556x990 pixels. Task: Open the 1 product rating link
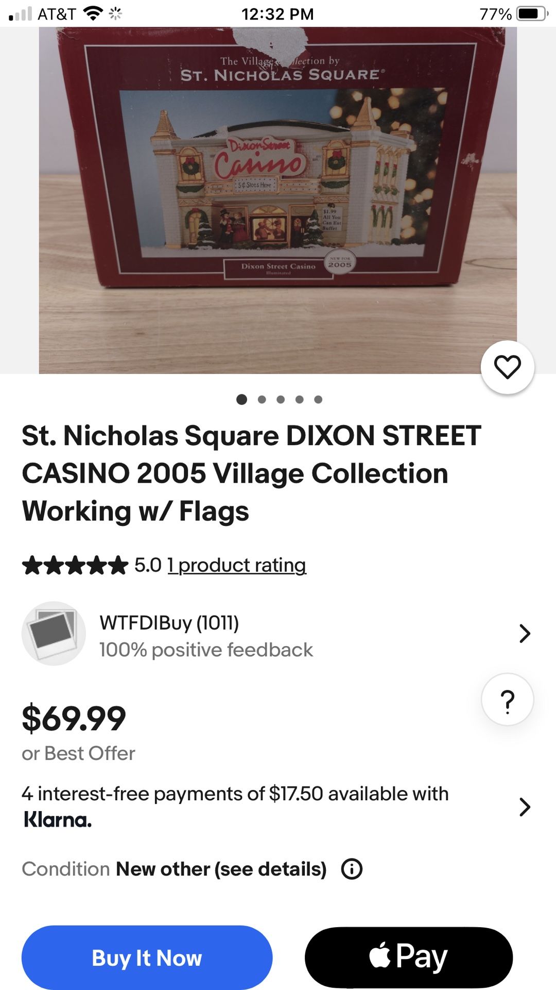pos(237,565)
